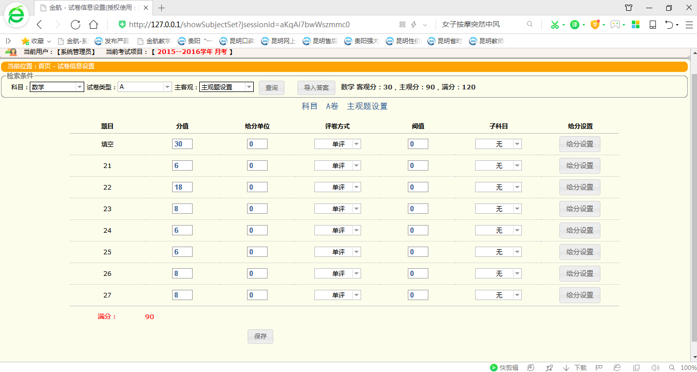Click the 分值 field showing 18 for question 22

[x=182, y=188]
